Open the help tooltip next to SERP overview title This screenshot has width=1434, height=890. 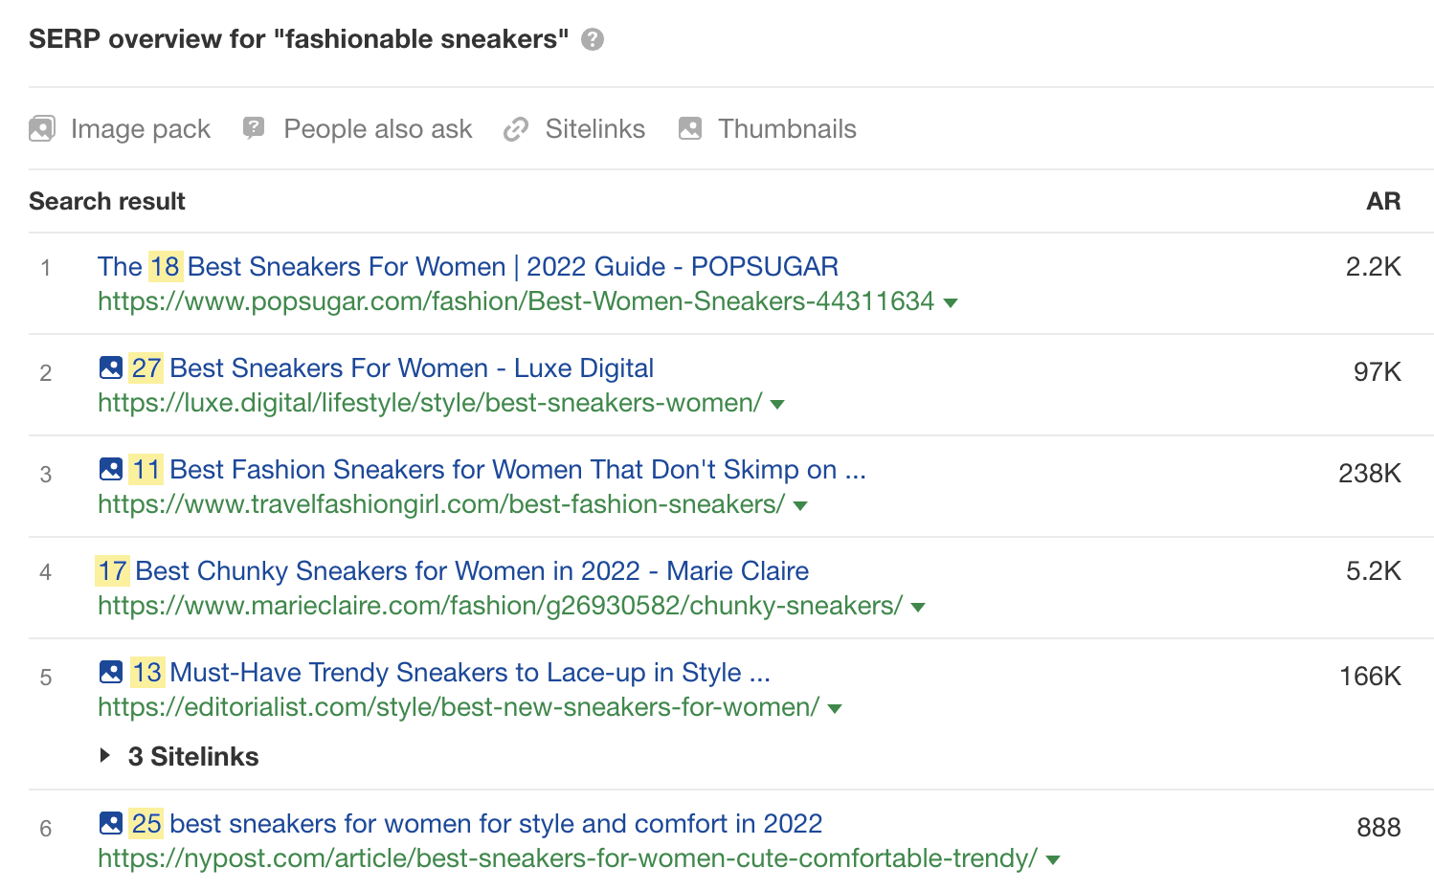(x=592, y=39)
